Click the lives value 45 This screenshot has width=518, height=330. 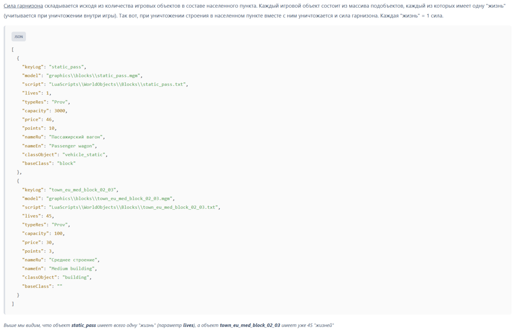50,216
